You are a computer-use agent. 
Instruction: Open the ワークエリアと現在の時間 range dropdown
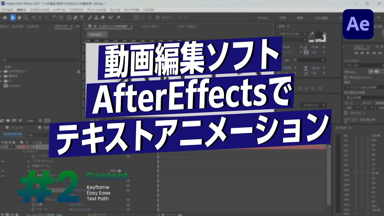(x=364, y=87)
